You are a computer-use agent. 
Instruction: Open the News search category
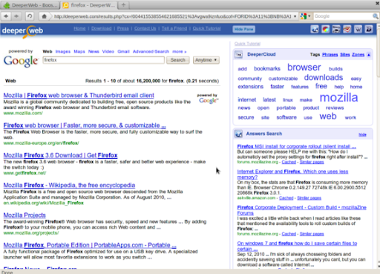click(x=94, y=51)
